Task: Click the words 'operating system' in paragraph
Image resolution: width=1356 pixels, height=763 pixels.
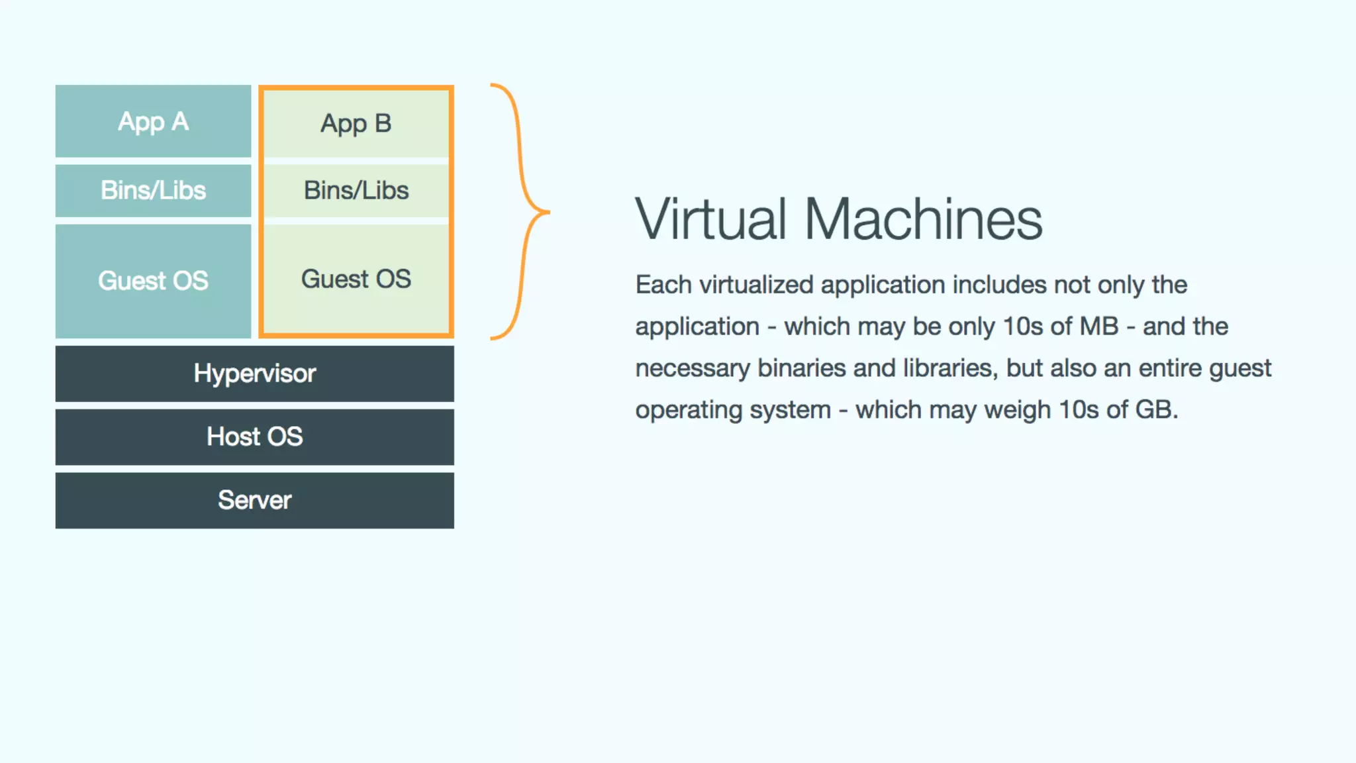Action: tap(732, 410)
